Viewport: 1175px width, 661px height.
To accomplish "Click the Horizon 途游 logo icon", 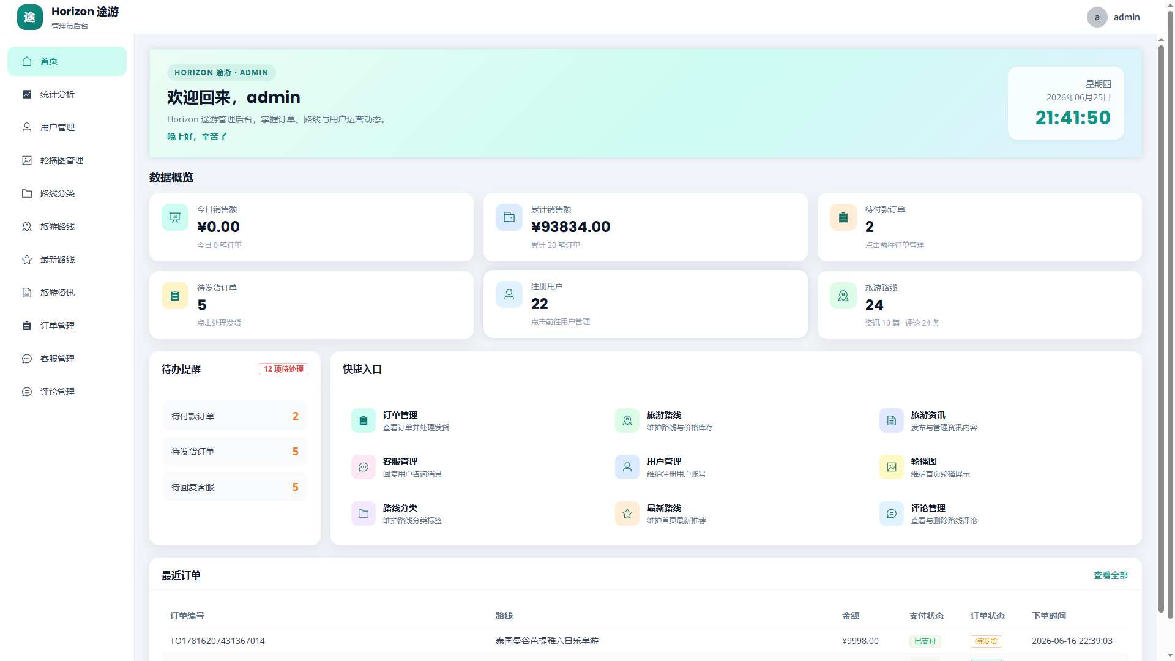I will pyautogui.click(x=30, y=17).
